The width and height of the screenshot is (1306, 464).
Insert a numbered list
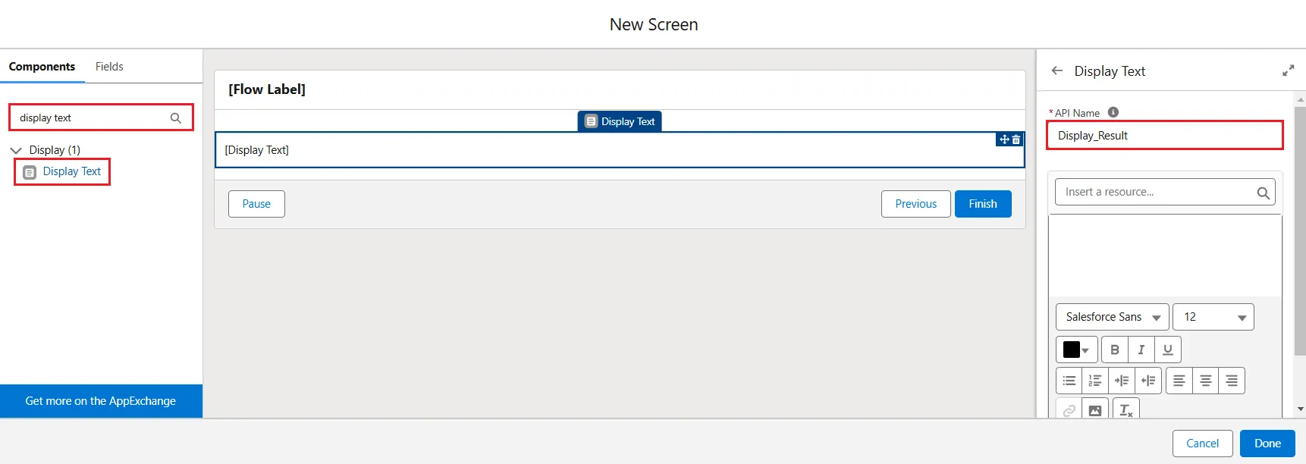pos(1095,381)
